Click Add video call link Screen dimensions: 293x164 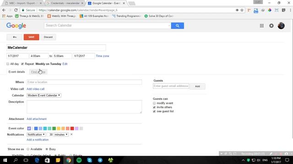[x=36, y=89]
